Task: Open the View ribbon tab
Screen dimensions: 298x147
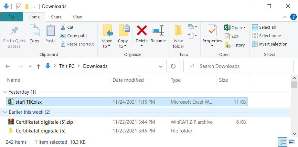Action: pyautogui.click(x=77, y=17)
